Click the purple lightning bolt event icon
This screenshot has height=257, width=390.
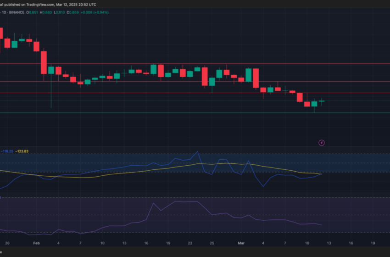pyautogui.click(x=321, y=143)
